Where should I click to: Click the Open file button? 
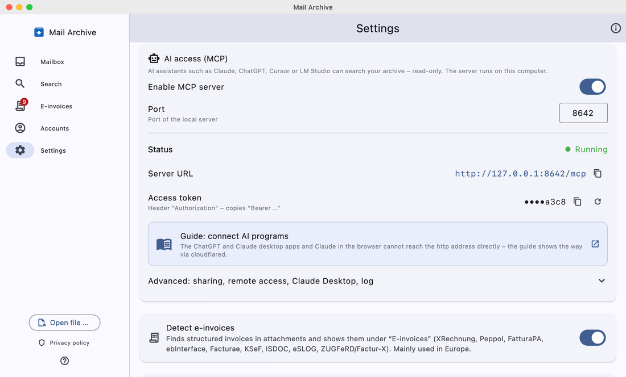point(64,322)
